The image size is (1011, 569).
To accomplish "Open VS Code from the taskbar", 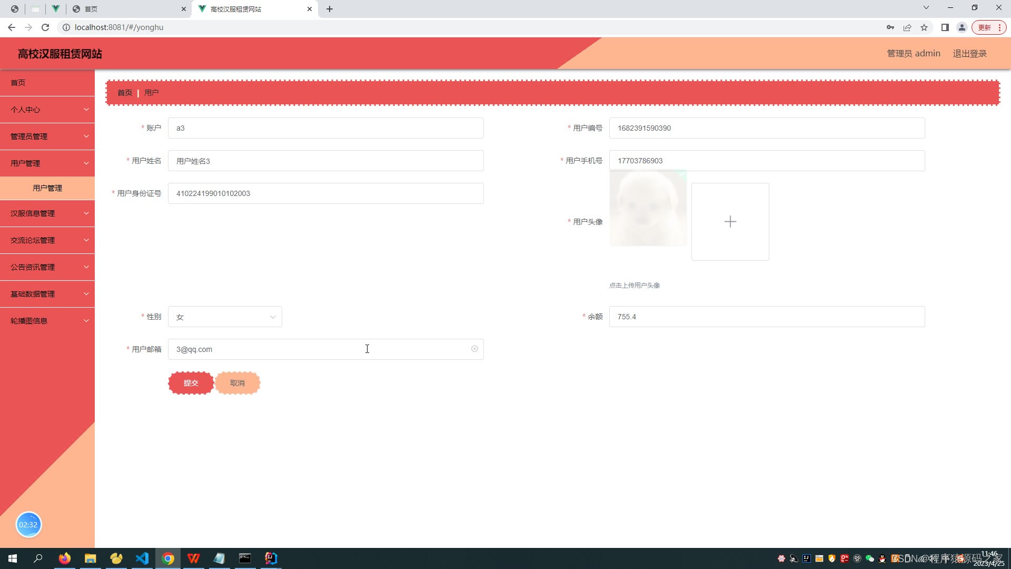I will tap(142, 558).
